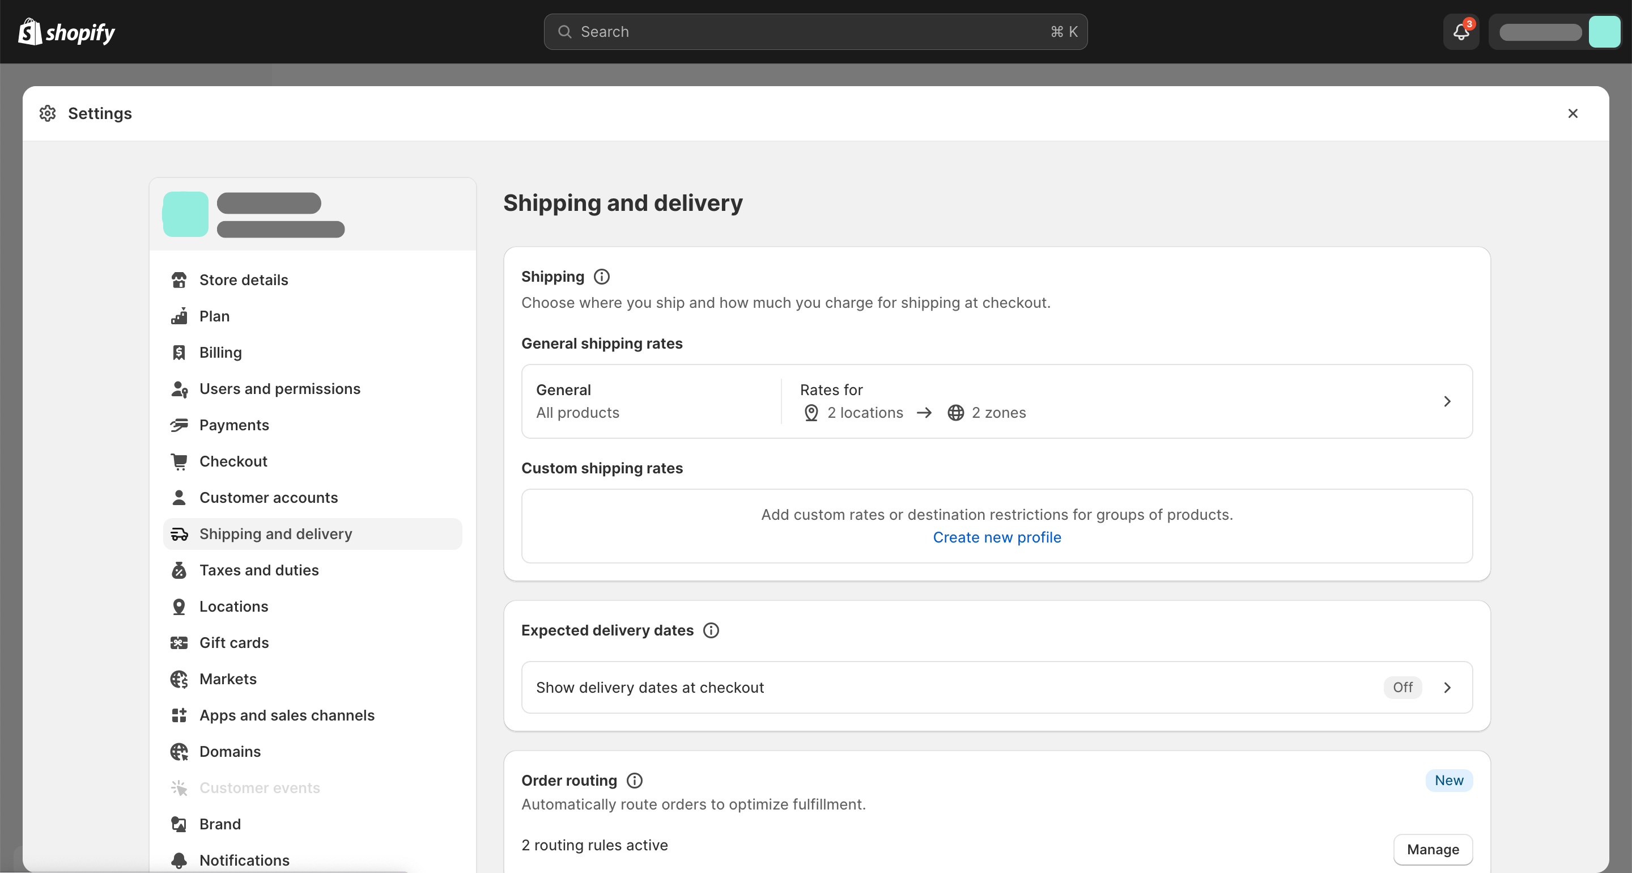Click the Order routing info icon

(635, 780)
